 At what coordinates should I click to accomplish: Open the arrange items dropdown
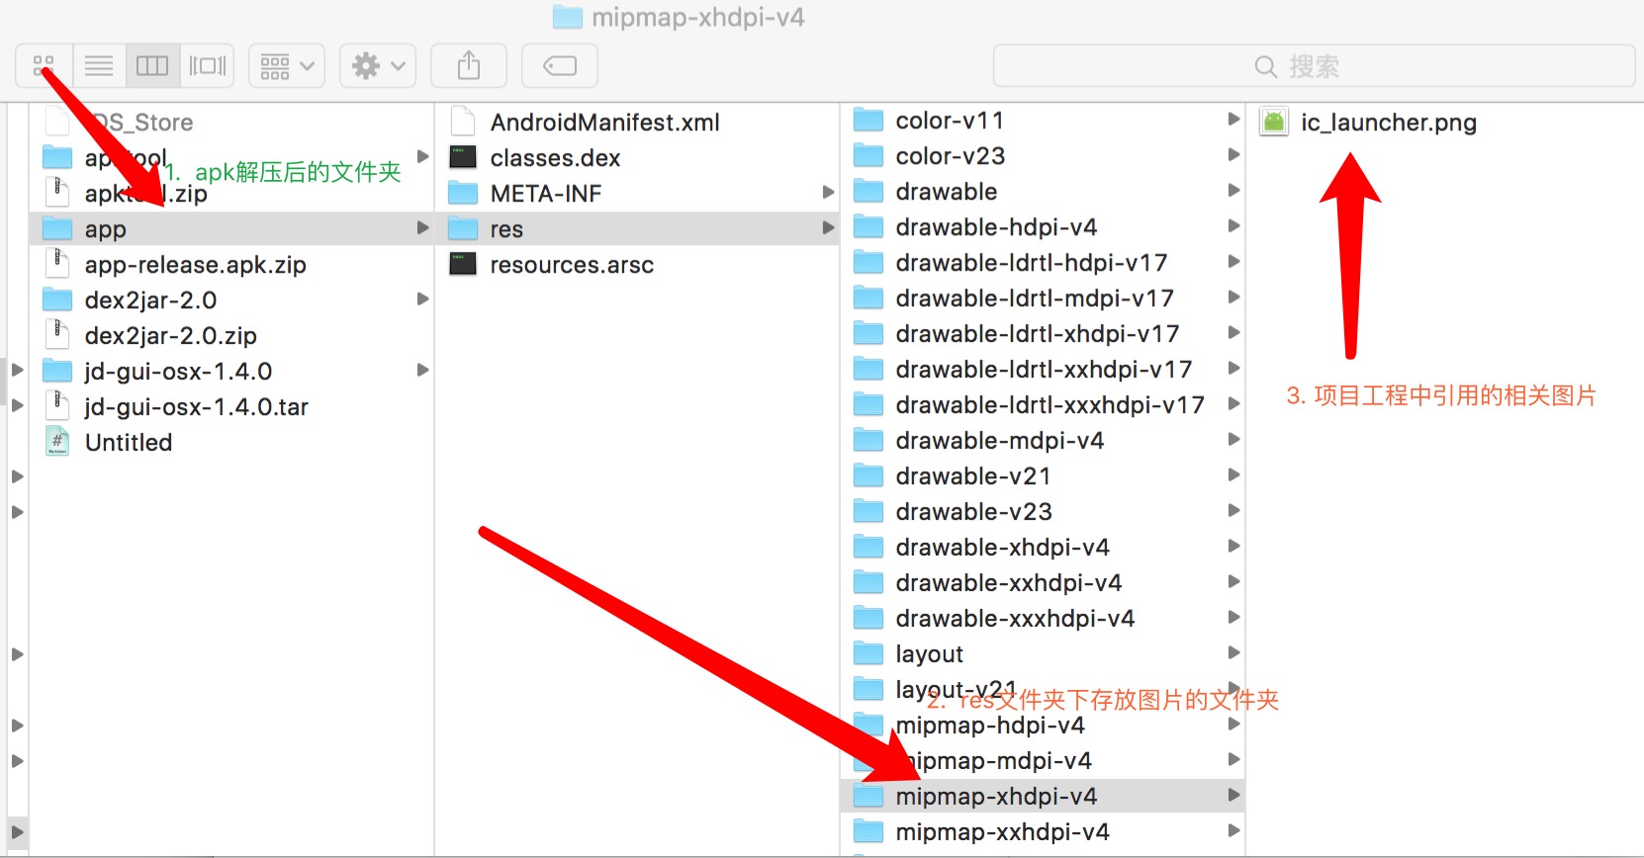(287, 65)
